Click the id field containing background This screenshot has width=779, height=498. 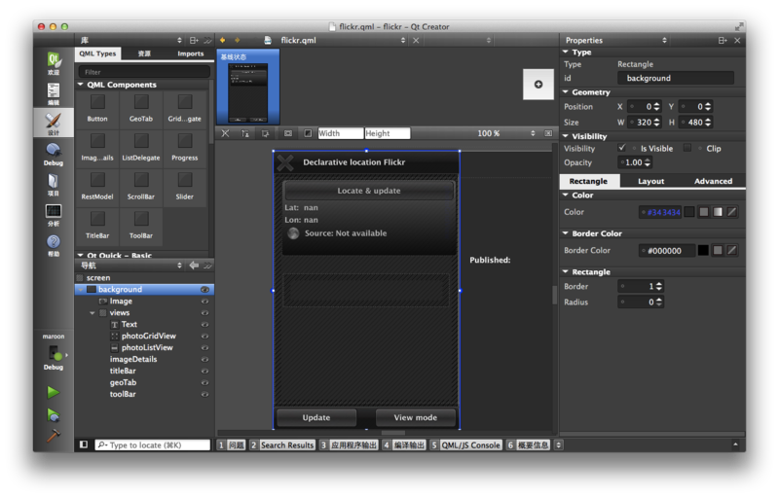coord(676,78)
